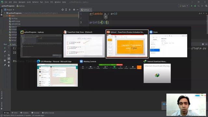This screenshot has height=117, width=208.
Task: Open the Problems tool window tab
Action: (25, 113)
